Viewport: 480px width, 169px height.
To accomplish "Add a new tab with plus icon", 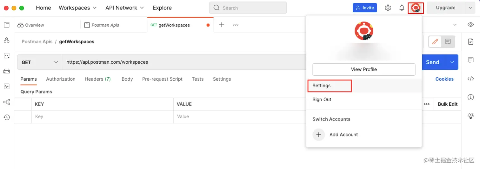I will tap(222, 25).
